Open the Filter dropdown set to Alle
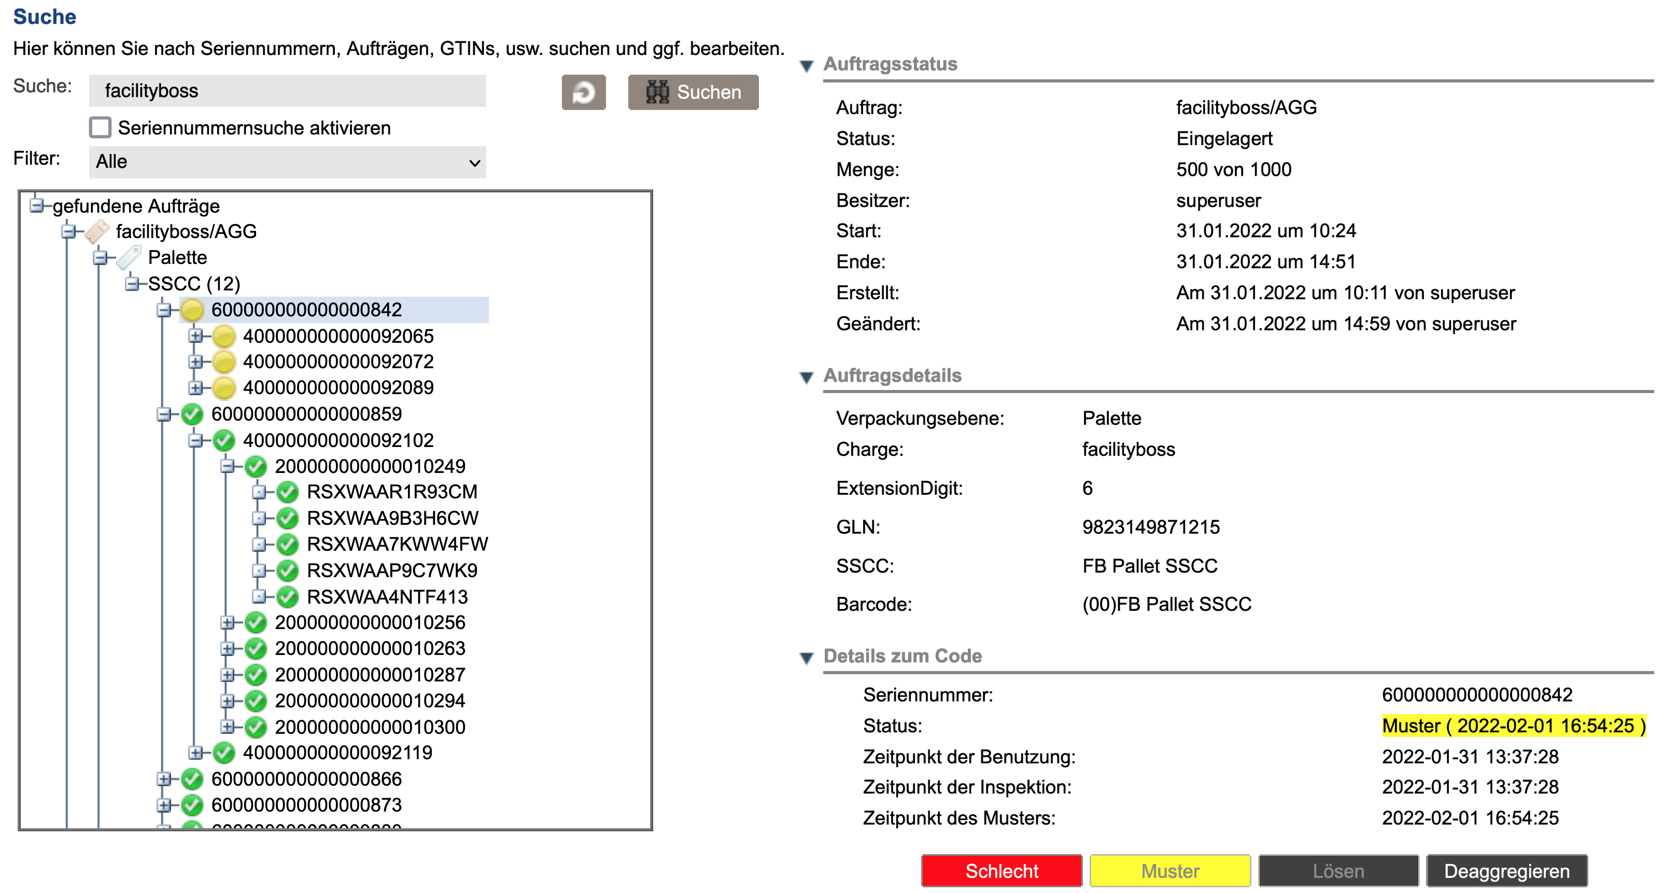This screenshot has width=1664, height=893. point(288,162)
